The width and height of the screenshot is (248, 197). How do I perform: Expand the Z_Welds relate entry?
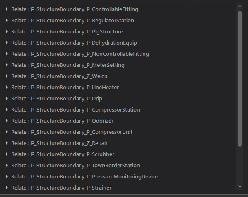7,76
